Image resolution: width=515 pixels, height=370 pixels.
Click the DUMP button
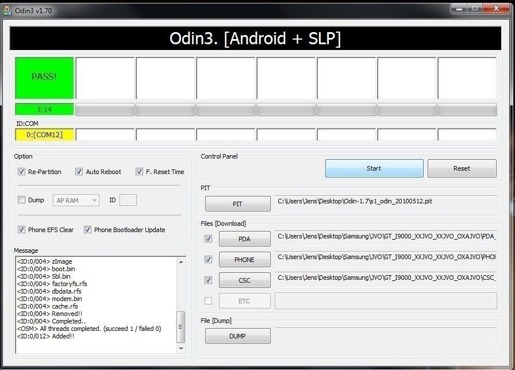pos(238,336)
